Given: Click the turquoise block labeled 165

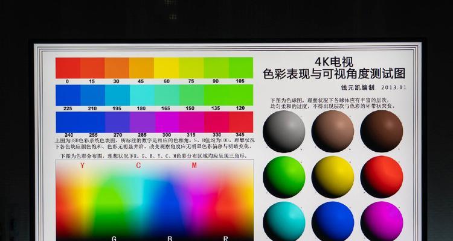Looking at the screenshot, I should coord(167,95).
